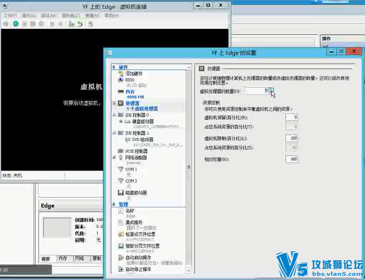Click the settings tree scrollbar thumb
The width and height of the screenshot is (365, 280).
coord(189,167)
